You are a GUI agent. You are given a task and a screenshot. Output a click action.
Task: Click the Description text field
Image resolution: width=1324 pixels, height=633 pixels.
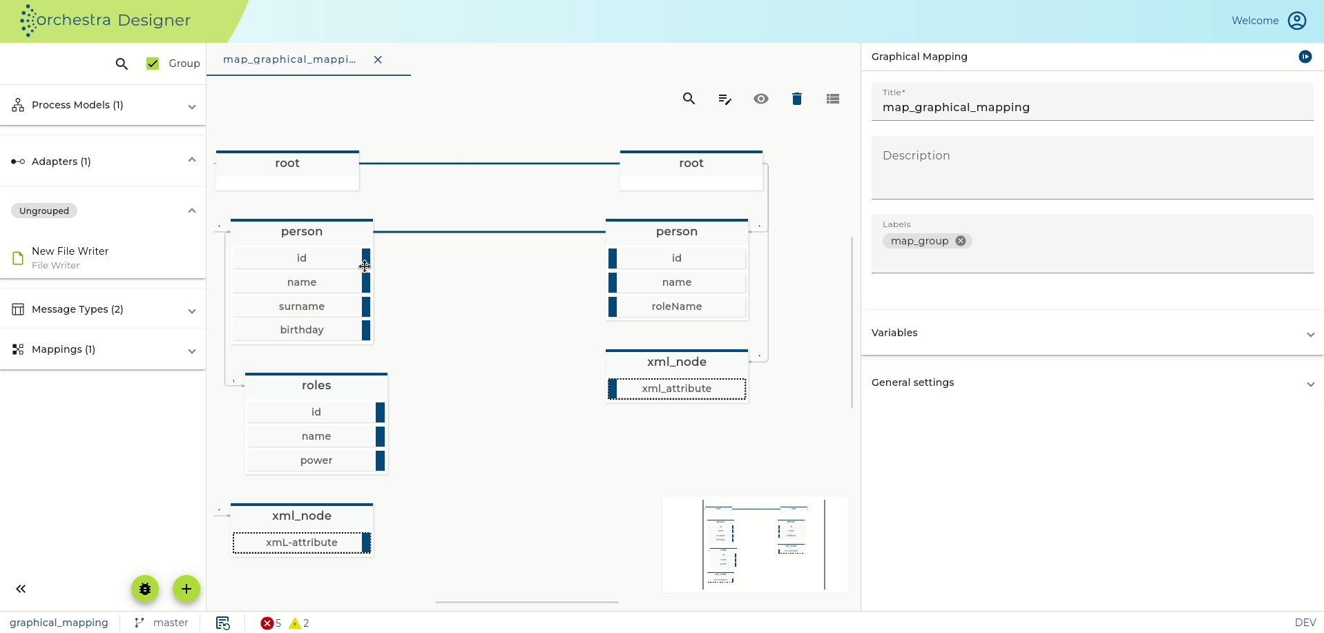tap(1092, 168)
